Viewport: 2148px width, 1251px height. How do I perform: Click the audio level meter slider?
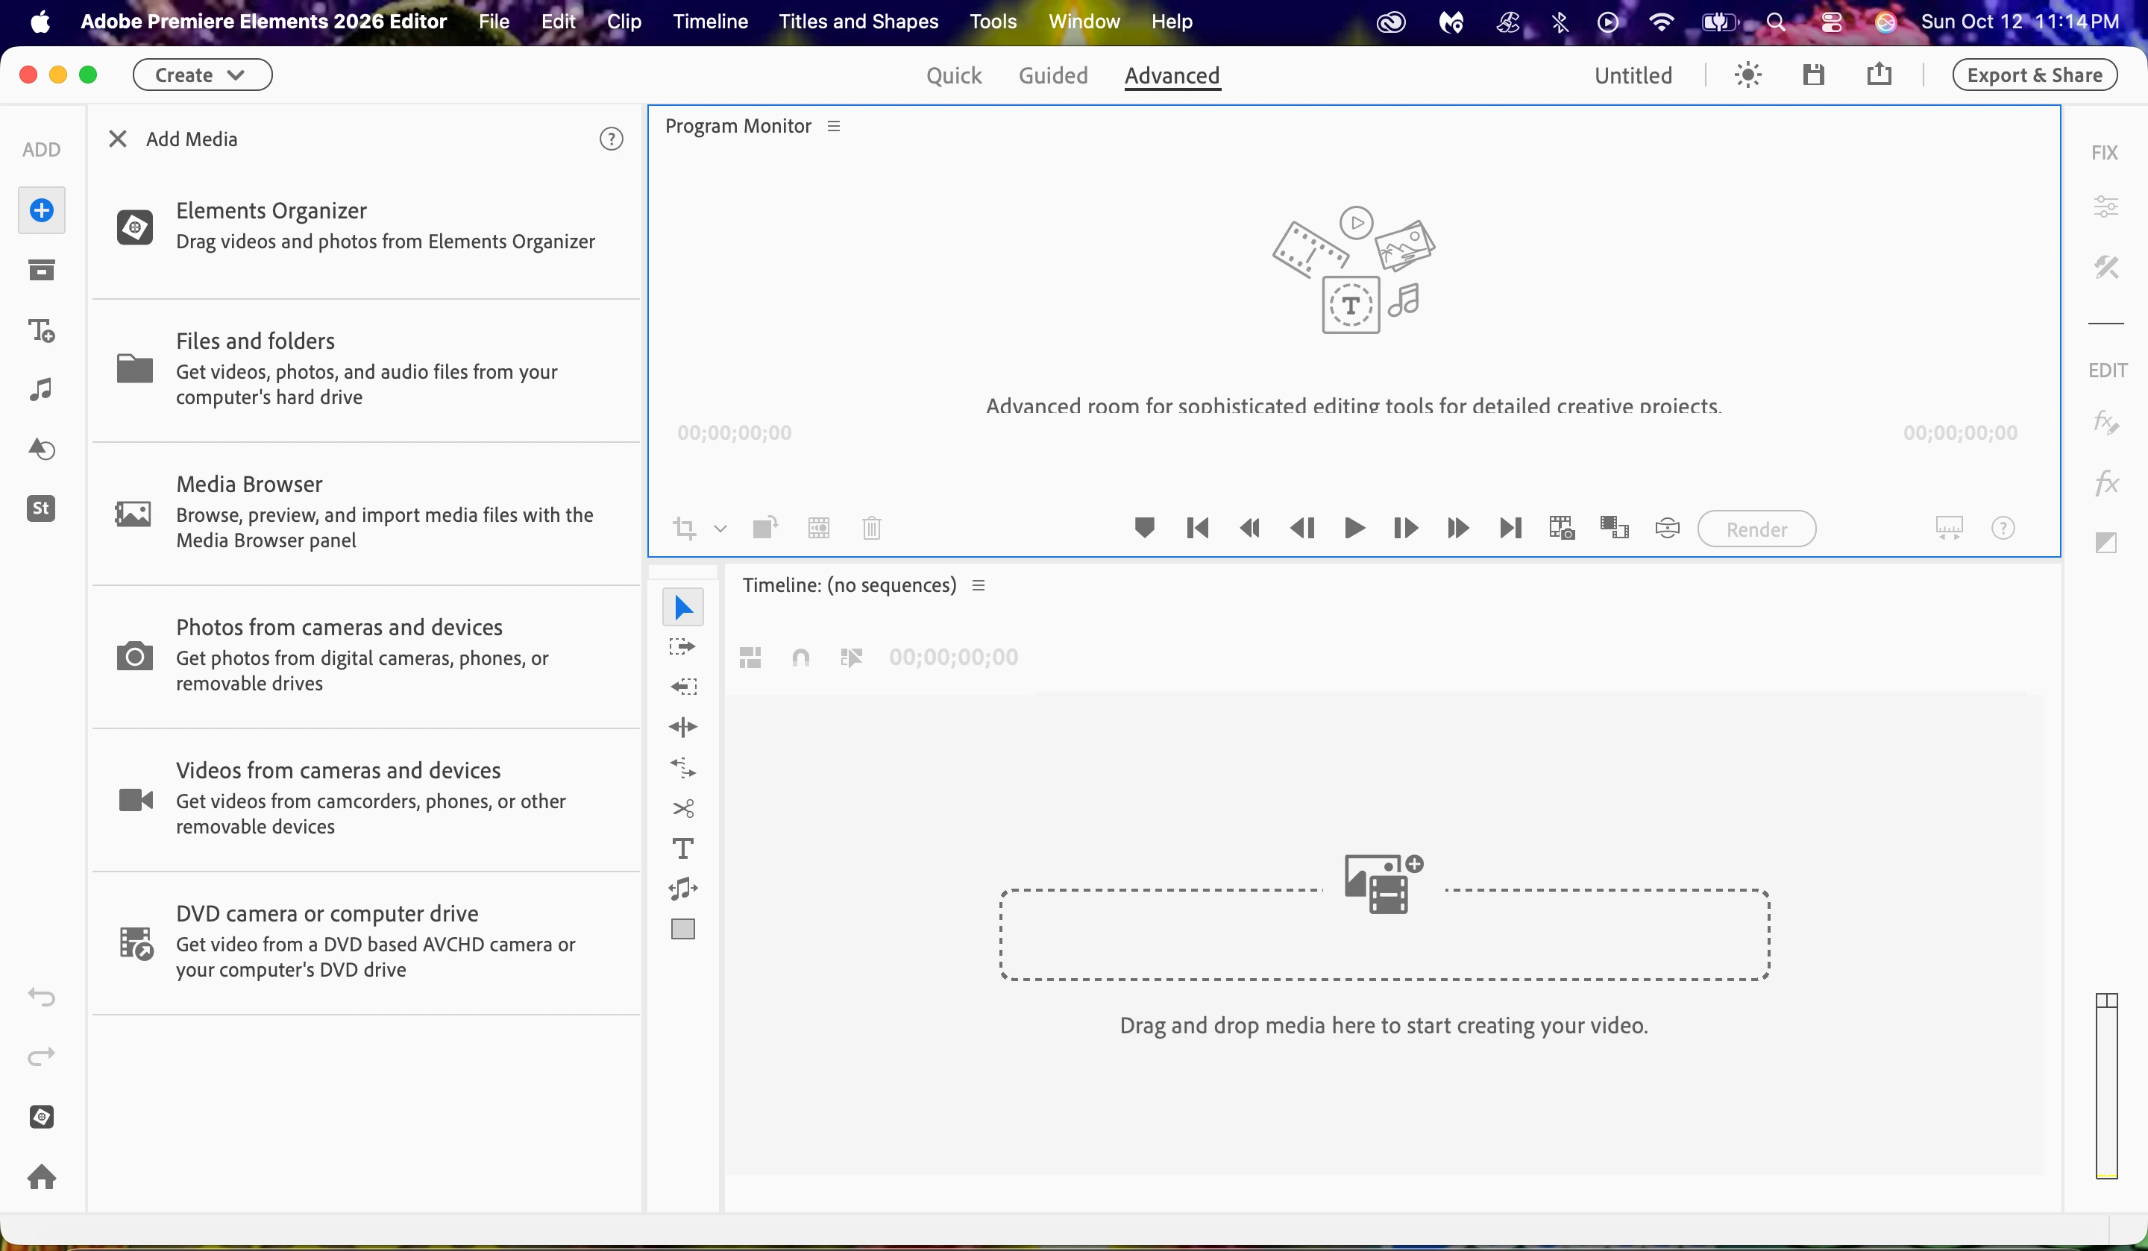(x=2106, y=1086)
